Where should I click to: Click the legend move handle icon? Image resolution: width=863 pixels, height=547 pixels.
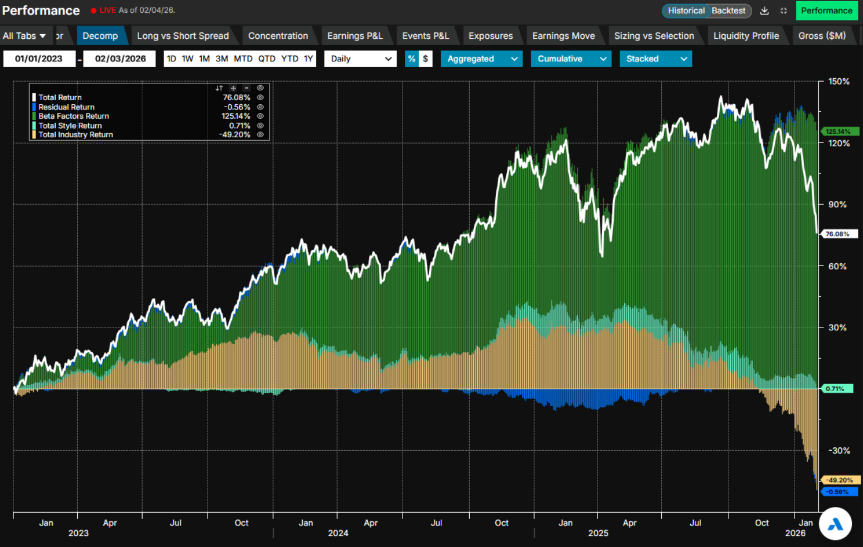[233, 88]
